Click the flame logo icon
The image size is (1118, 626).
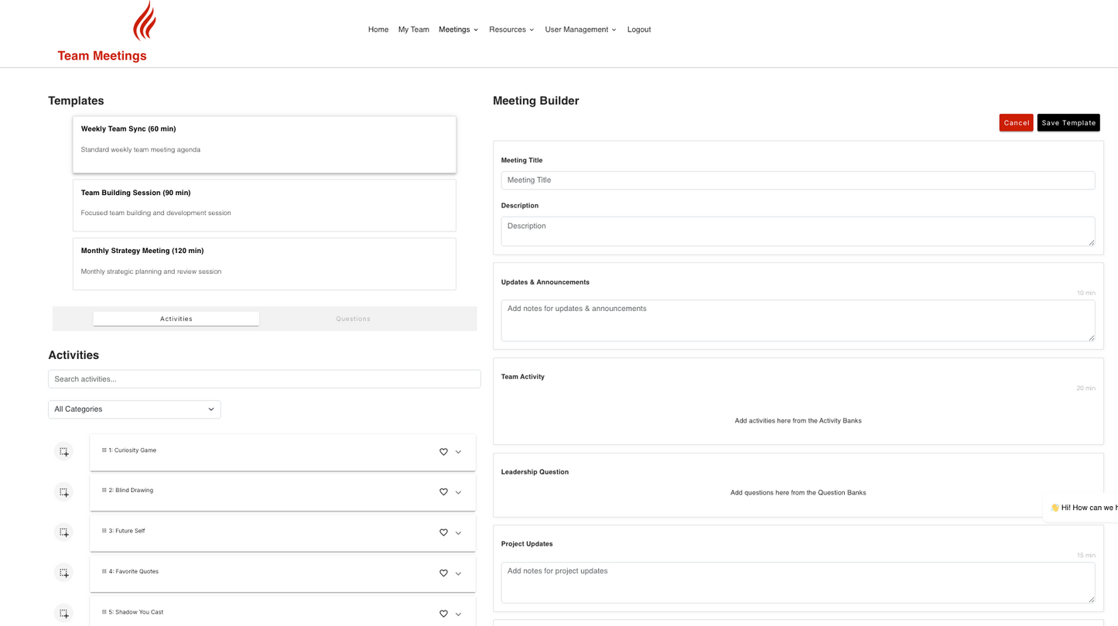[145, 21]
